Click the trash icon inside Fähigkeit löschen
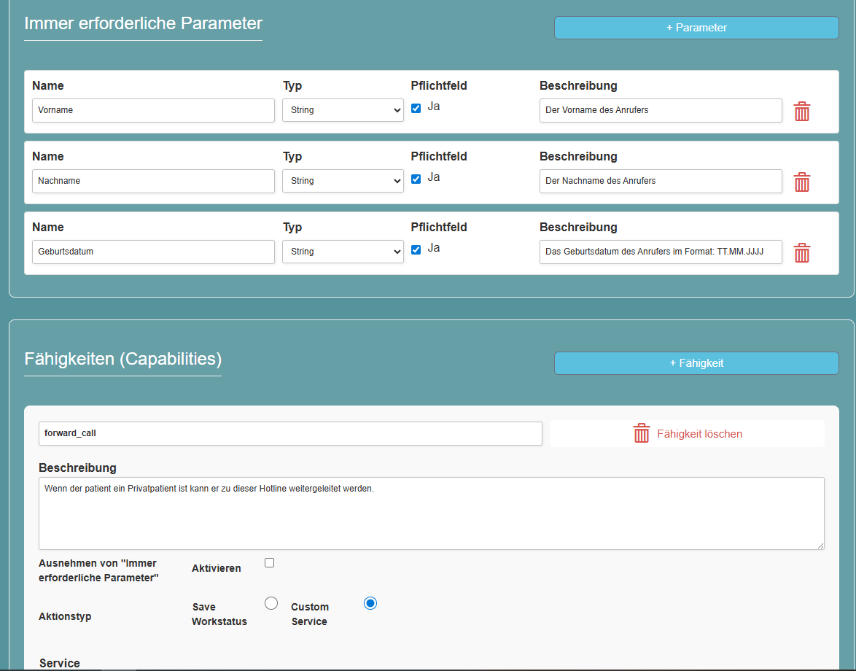Image resolution: width=856 pixels, height=671 pixels. click(641, 433)
